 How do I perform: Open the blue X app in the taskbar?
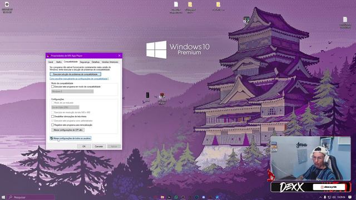pyautogui.click(x=217, y=197)
